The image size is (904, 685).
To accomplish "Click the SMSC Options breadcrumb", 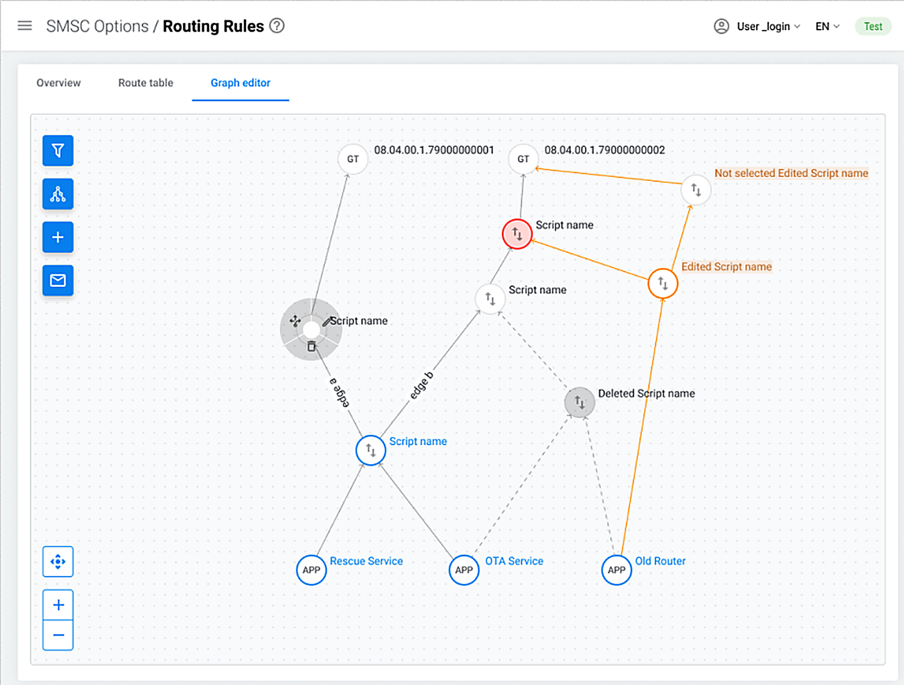I will coord(97,26).
